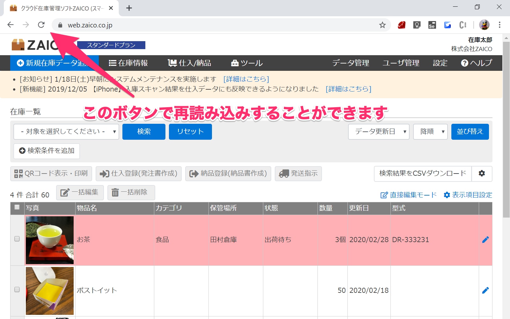The height and width of the screenshot is (319, 510).
Task: Open maintenance notice 詳細はこちら link
Action: pos(246,79)
